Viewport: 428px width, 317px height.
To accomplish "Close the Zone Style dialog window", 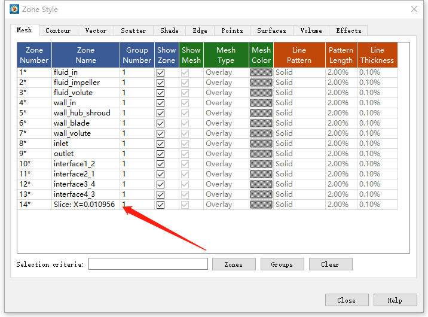I will tap(414, 9).
